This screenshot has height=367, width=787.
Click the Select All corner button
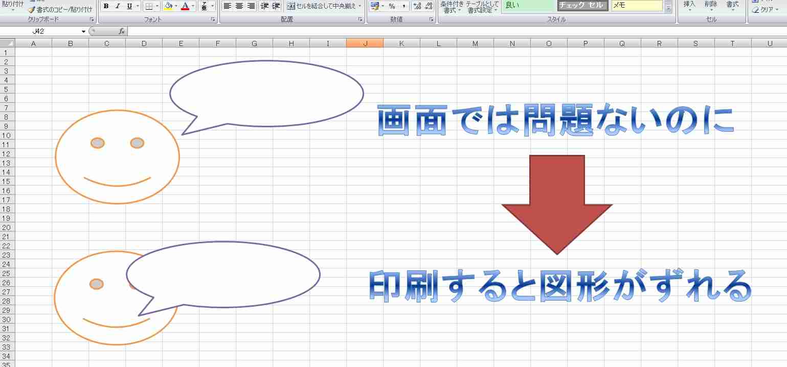(7, 43)
